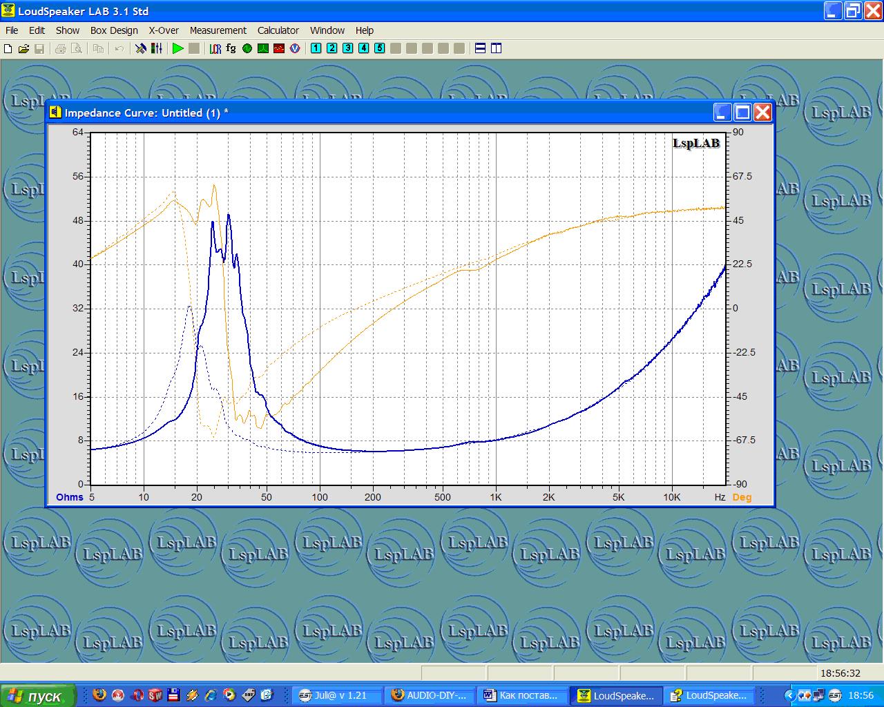Image resolution: width=884 pixels, height=707 pixels.
Task: Click the speaker icon in Impedance Curve title
Action: [x=55, y=113]
